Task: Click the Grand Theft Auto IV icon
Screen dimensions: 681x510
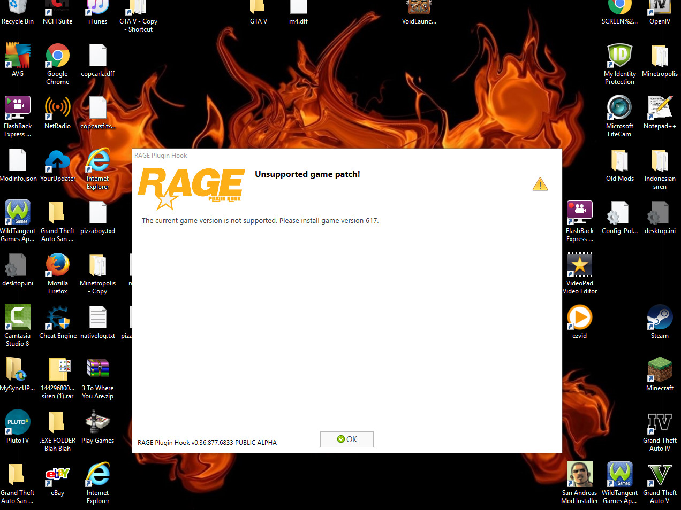Action: point(660,430)
